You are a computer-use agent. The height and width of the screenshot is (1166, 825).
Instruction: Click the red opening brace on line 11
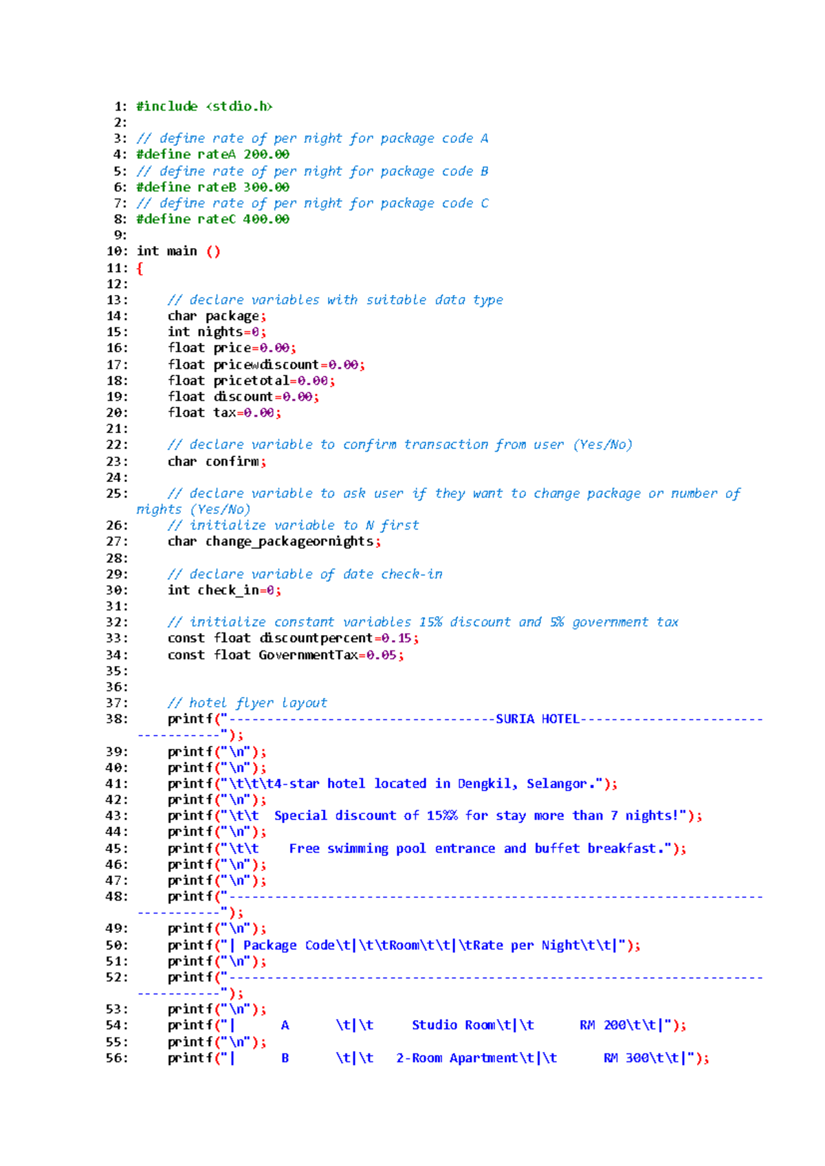click(140, 268)
